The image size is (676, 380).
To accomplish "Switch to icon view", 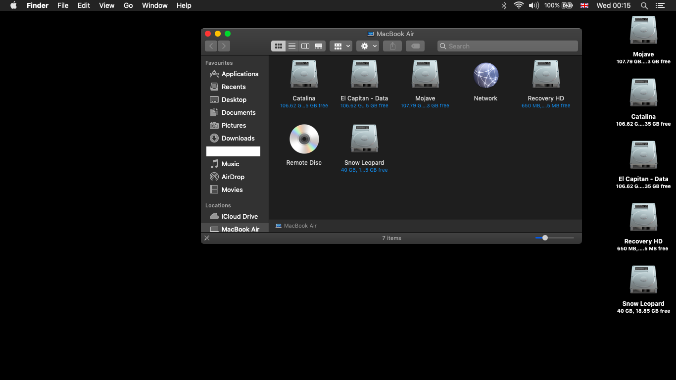I will 278,46.
